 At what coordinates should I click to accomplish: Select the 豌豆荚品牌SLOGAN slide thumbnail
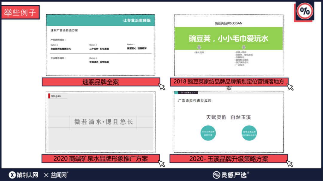(229, 45)
